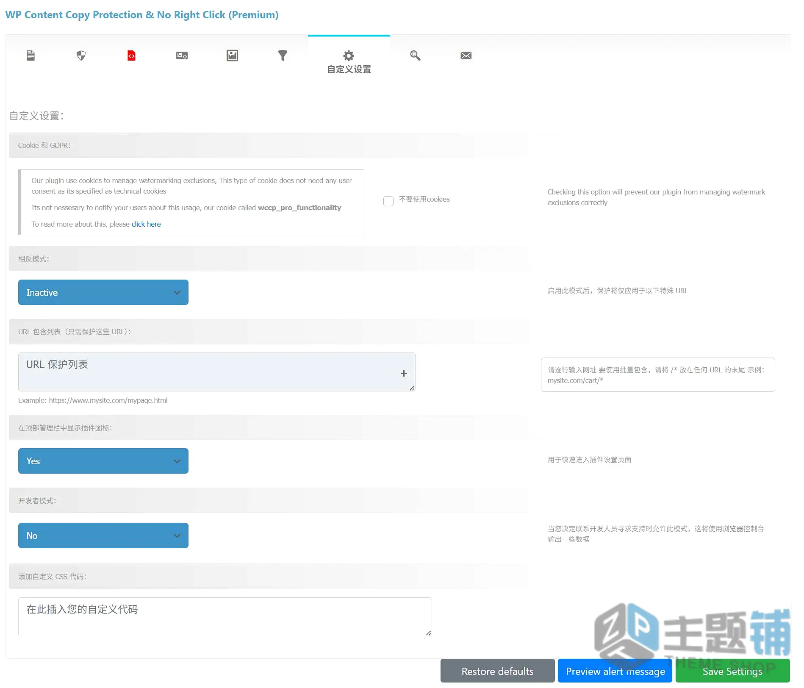
Task: Click the URL 包含列表 section header
Action: click(269, 332)
